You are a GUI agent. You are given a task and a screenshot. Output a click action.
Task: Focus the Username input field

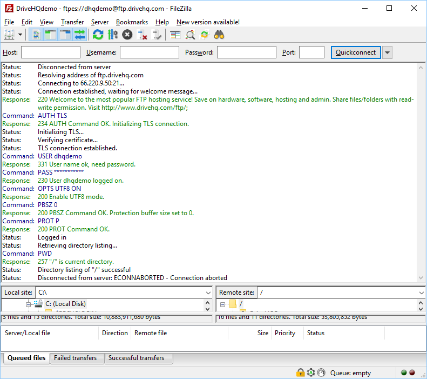[x=150, y=52]
